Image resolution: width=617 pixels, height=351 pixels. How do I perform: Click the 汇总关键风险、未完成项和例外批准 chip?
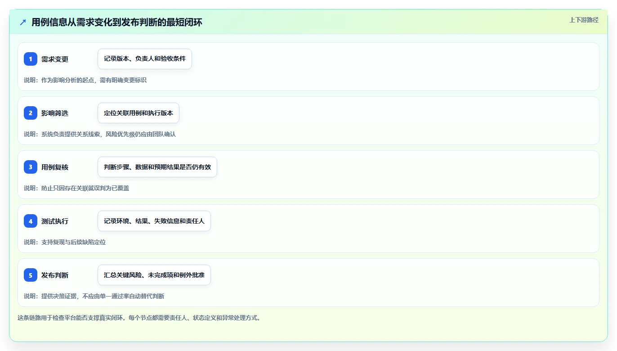[x=154, y=275]
